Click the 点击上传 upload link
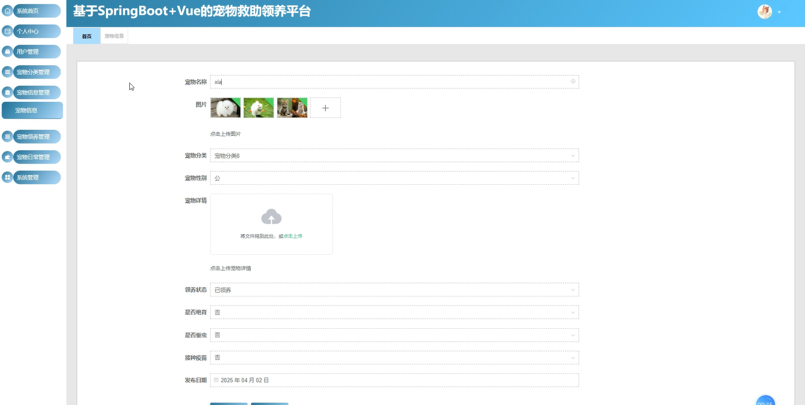The width and height of the screenshot is (805, 405). point(292,236)
